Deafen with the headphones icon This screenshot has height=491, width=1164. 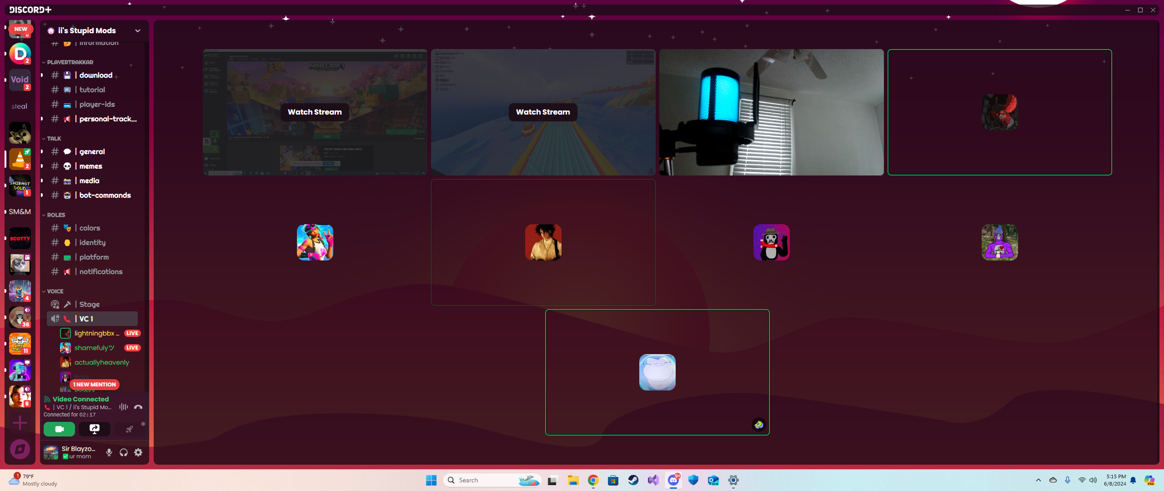tap(124, 452)
